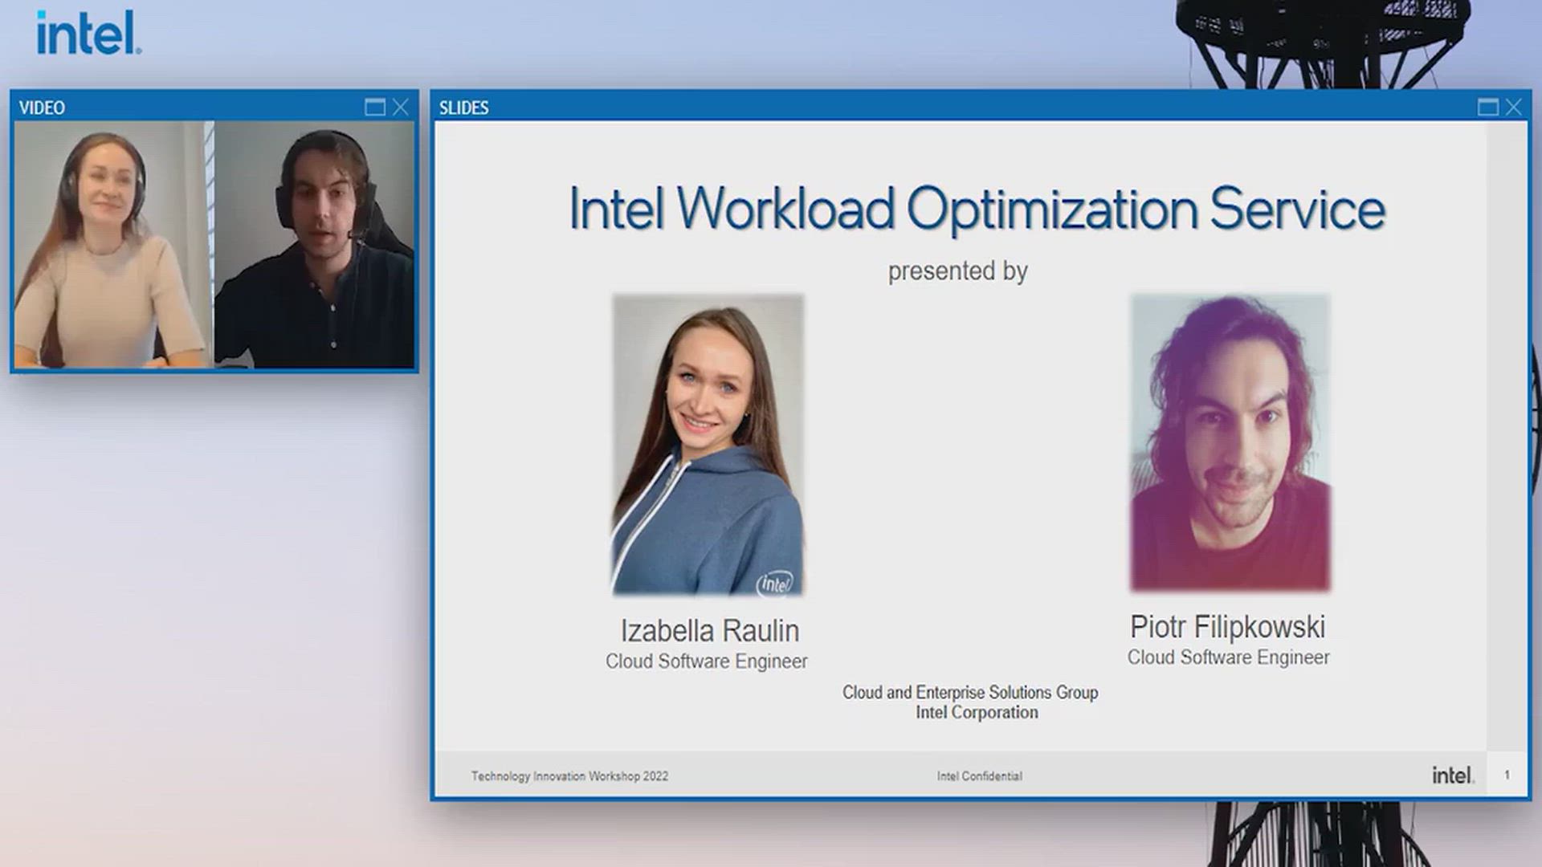This screenshot has width=1542, height=867.
Task: Click the slide page number 1
Action: pos(1507,775)
